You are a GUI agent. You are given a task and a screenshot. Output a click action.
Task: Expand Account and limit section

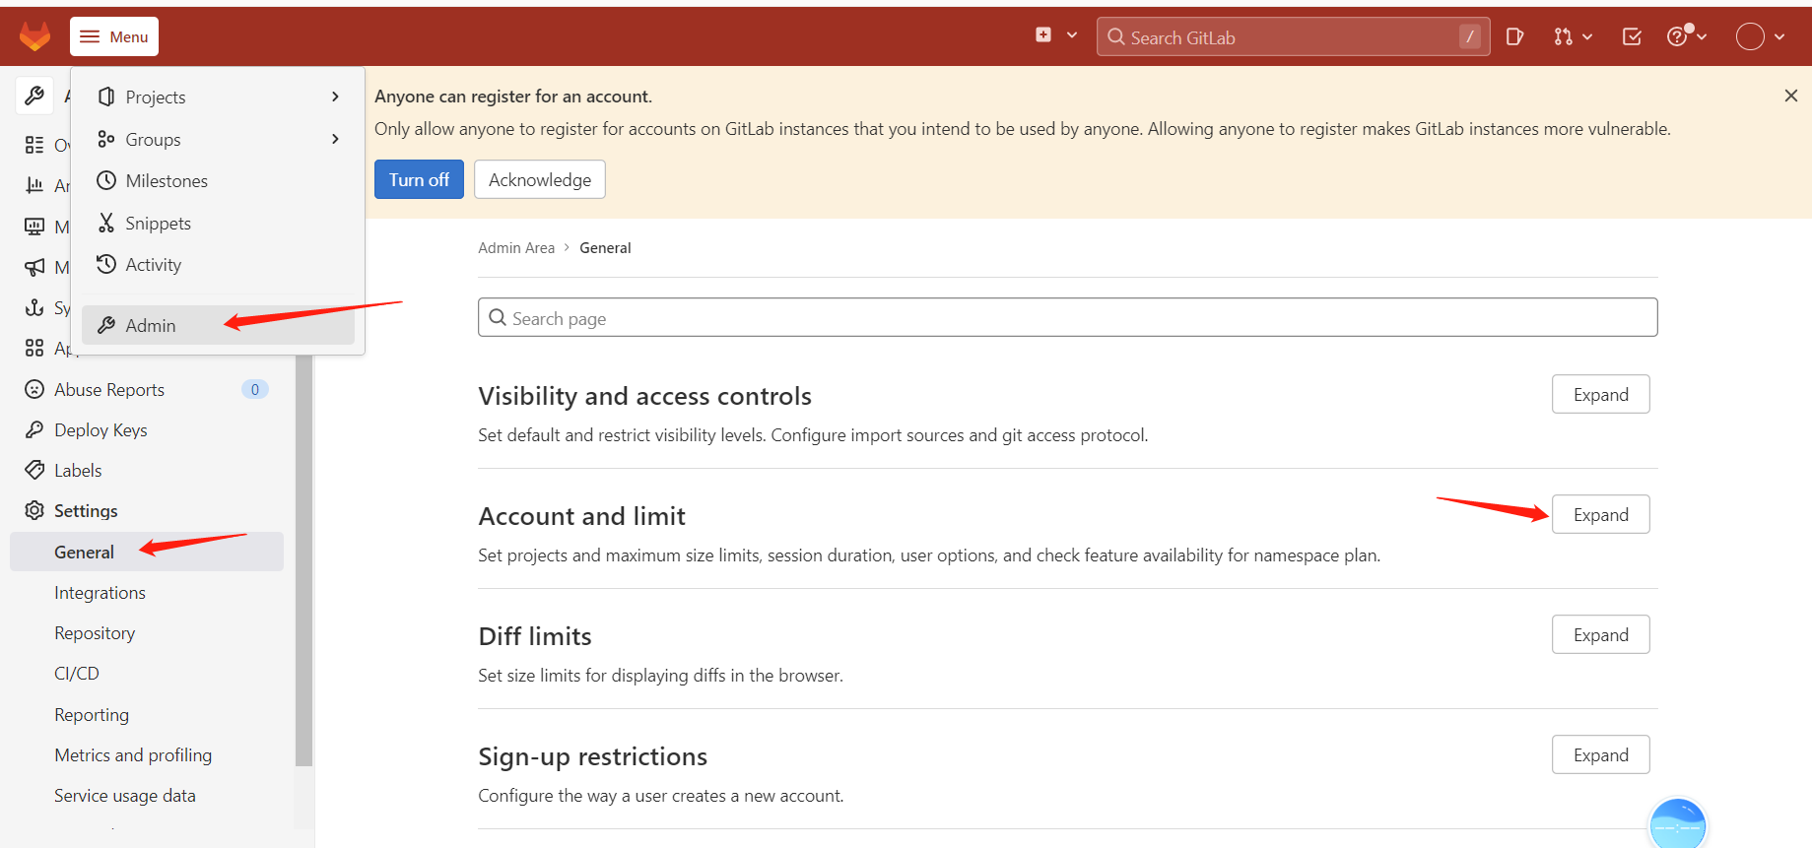[x=1601, y=514]
